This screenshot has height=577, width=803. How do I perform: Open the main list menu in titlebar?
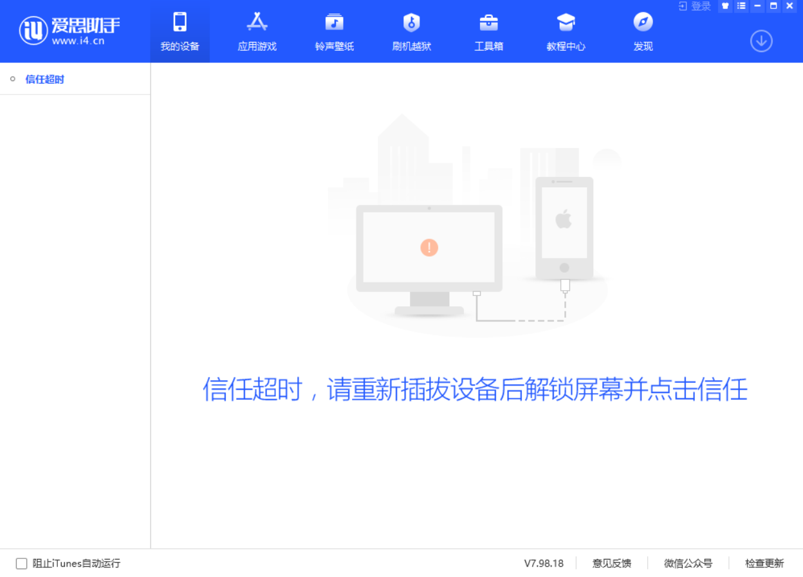click(741, 6)
